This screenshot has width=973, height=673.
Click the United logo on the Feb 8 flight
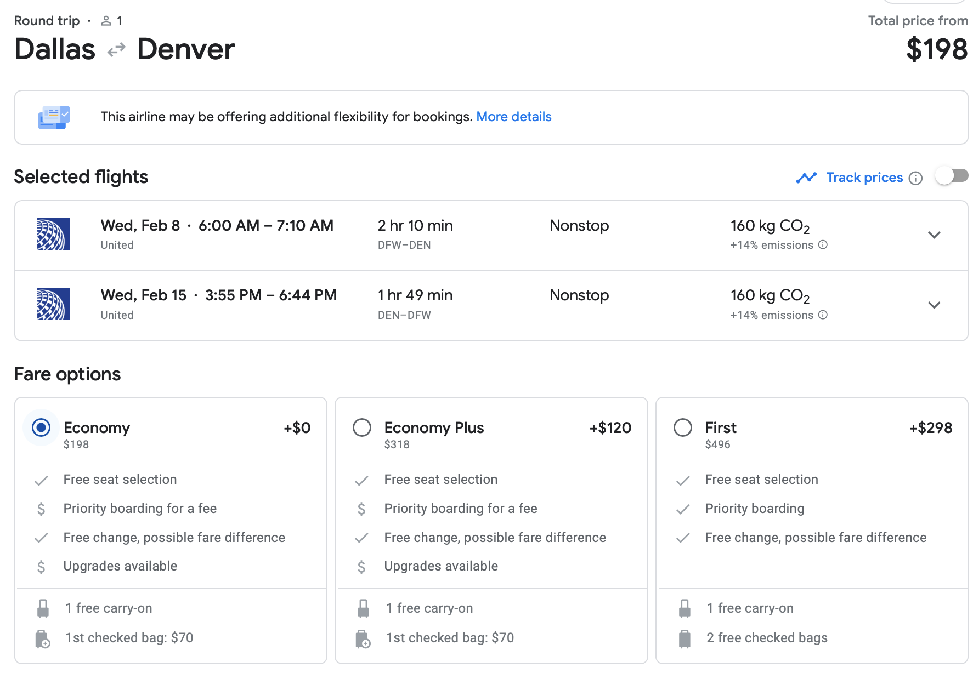pos(53,234)
